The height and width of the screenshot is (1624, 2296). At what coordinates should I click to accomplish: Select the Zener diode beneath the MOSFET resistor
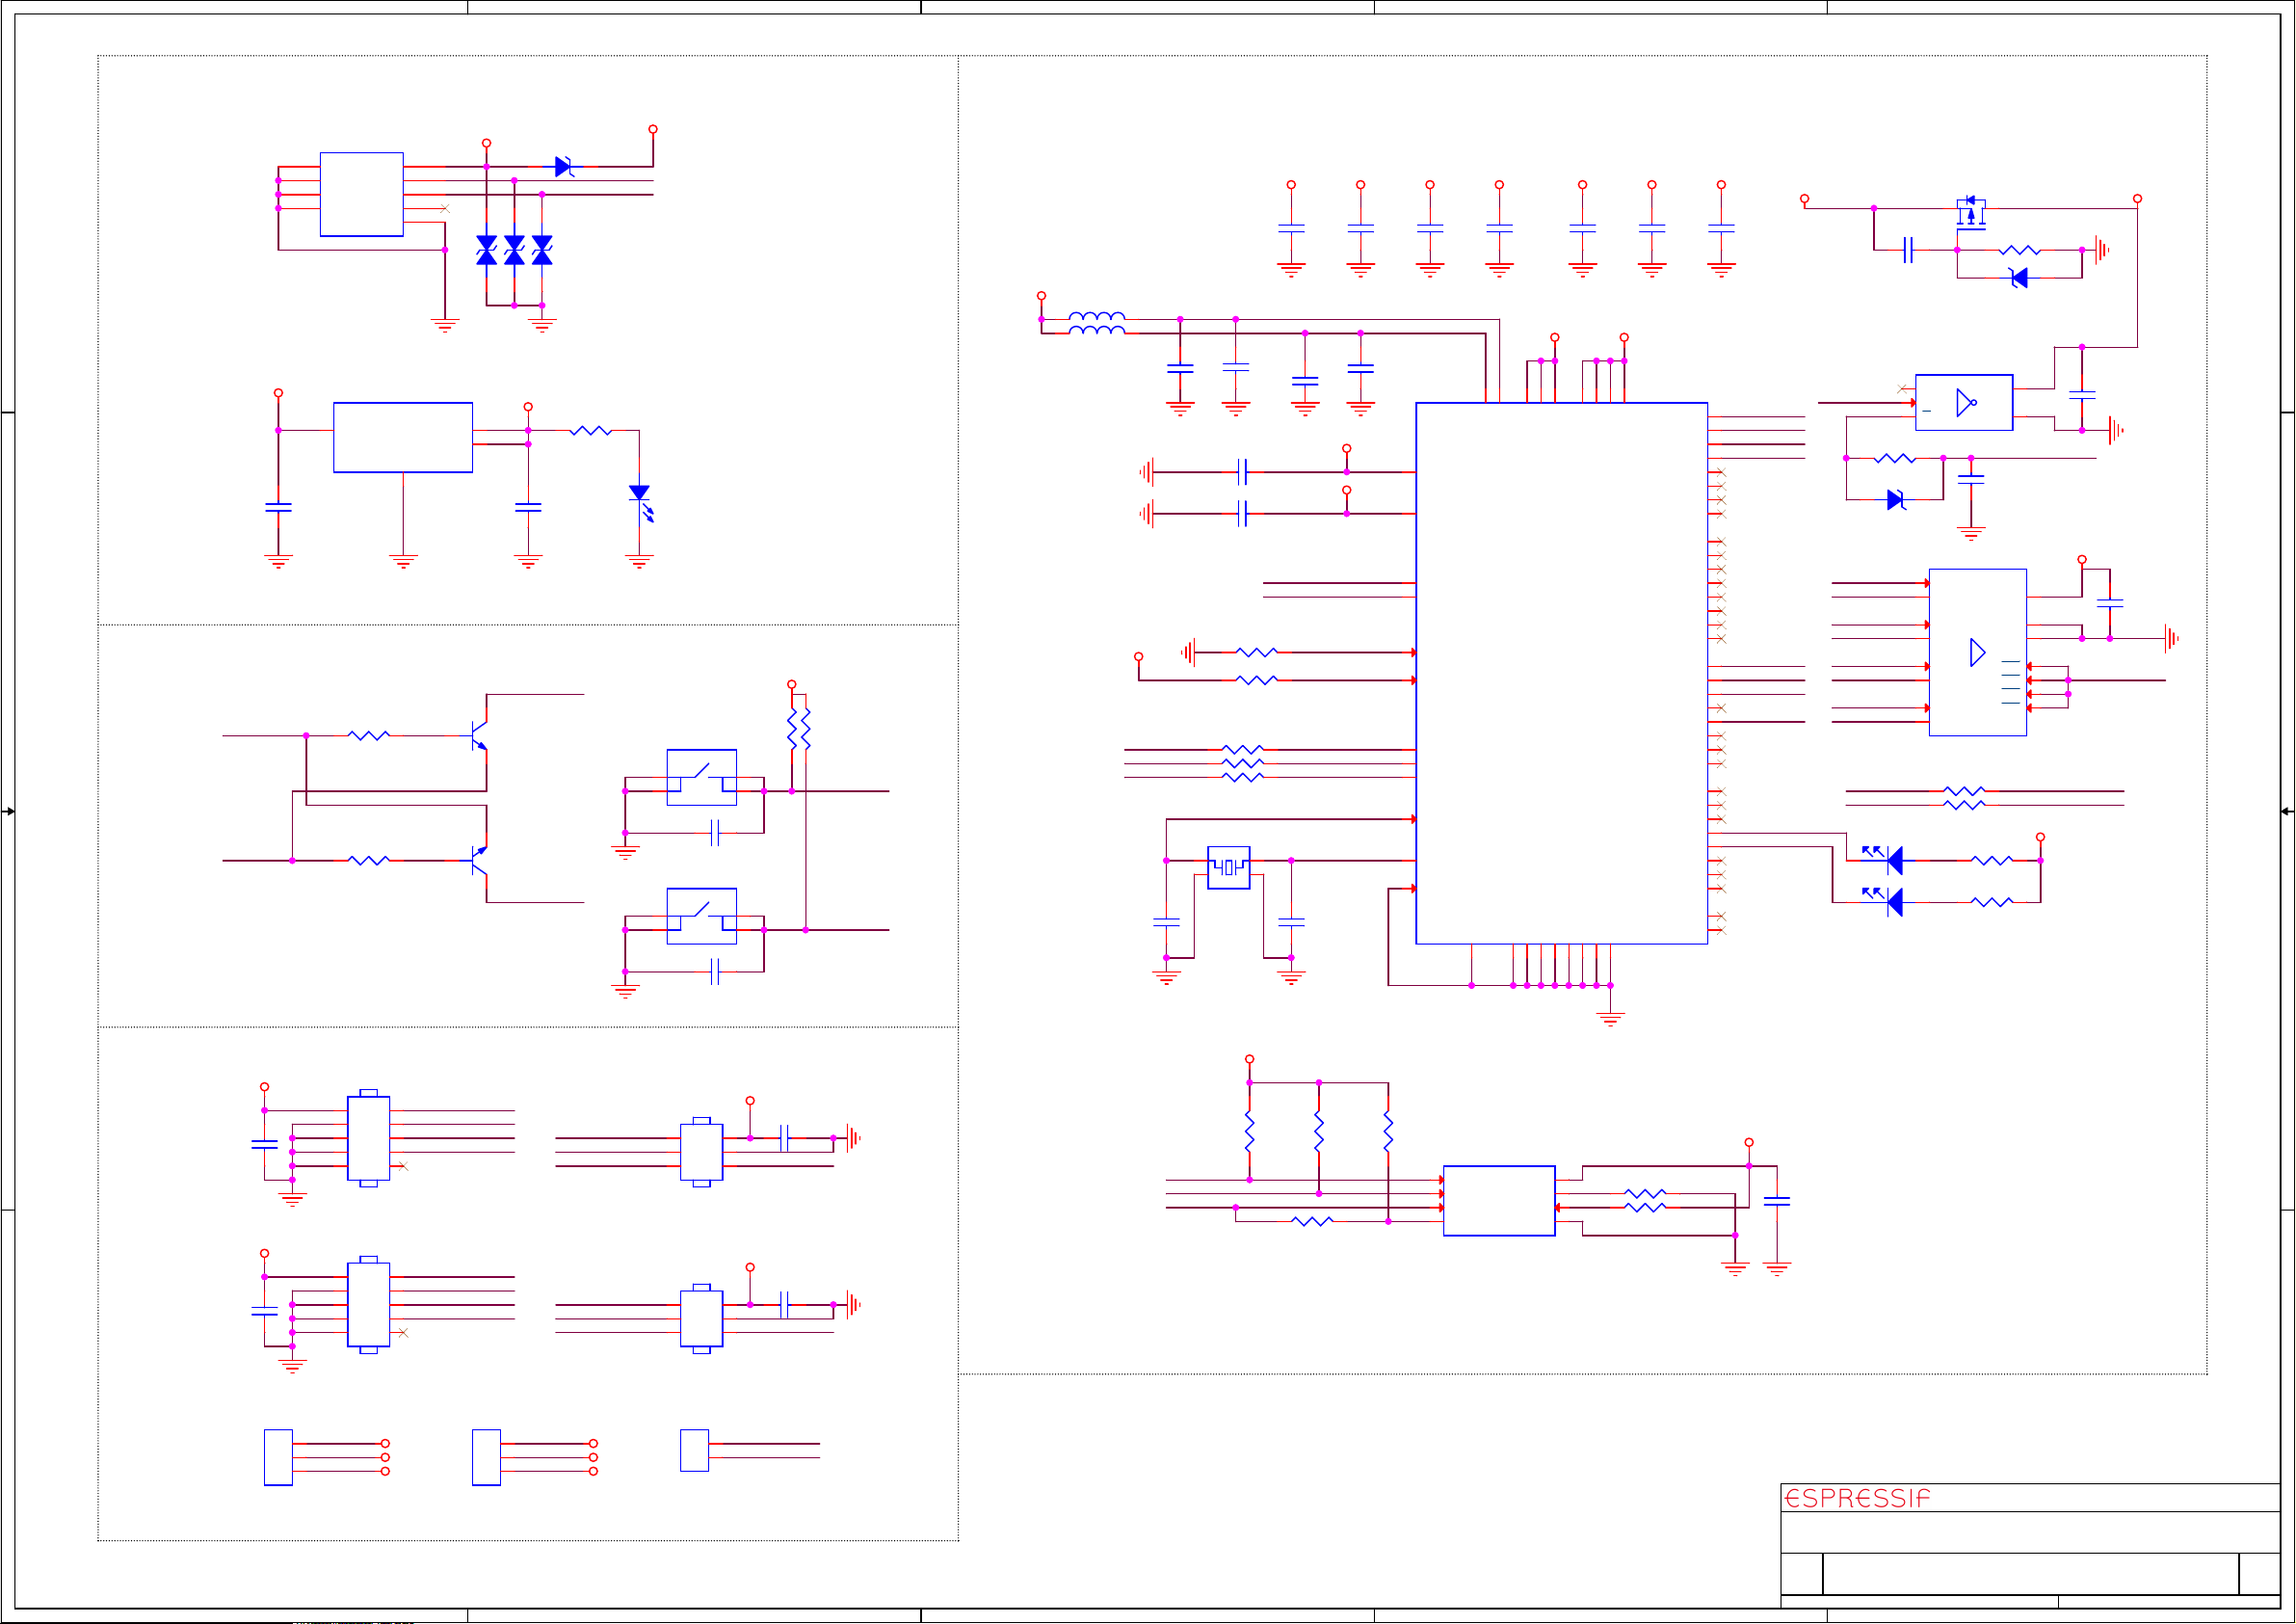(x=2018, y=279)
